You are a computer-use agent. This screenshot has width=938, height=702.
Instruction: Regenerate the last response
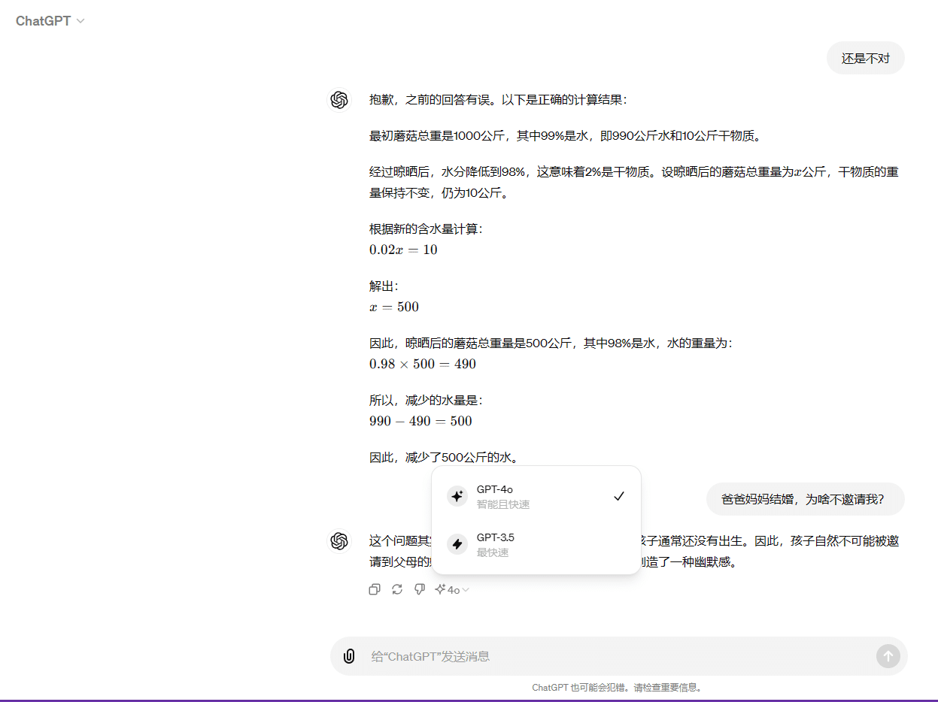point(397,590)
